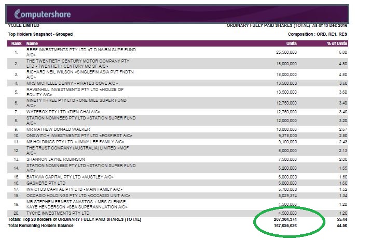Click remaining balance value 167,095,626

coord(285,226)
